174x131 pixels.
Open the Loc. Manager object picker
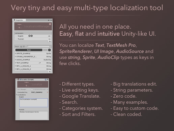(x=48, y=89)
